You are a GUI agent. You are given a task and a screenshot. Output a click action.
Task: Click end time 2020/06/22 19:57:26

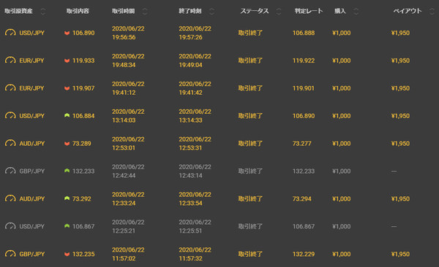point(195,33)
